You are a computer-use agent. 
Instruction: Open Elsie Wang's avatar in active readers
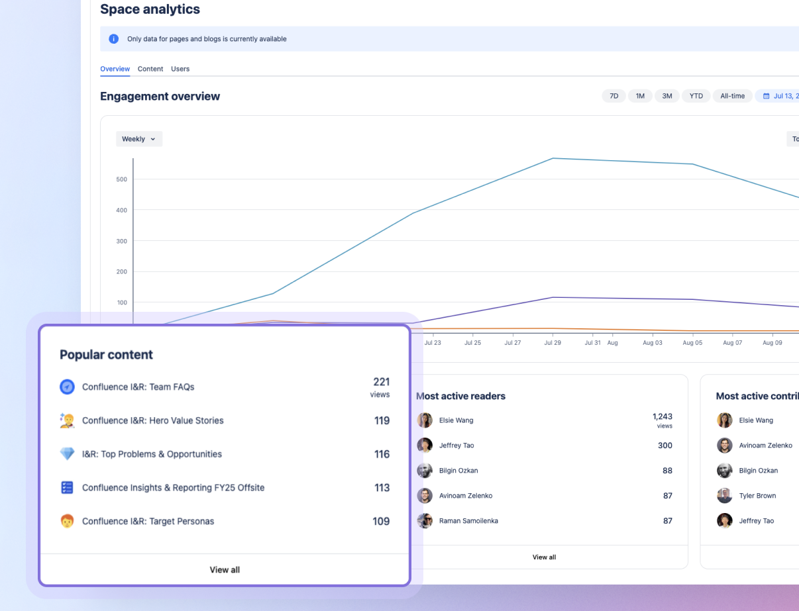(425, 420)
